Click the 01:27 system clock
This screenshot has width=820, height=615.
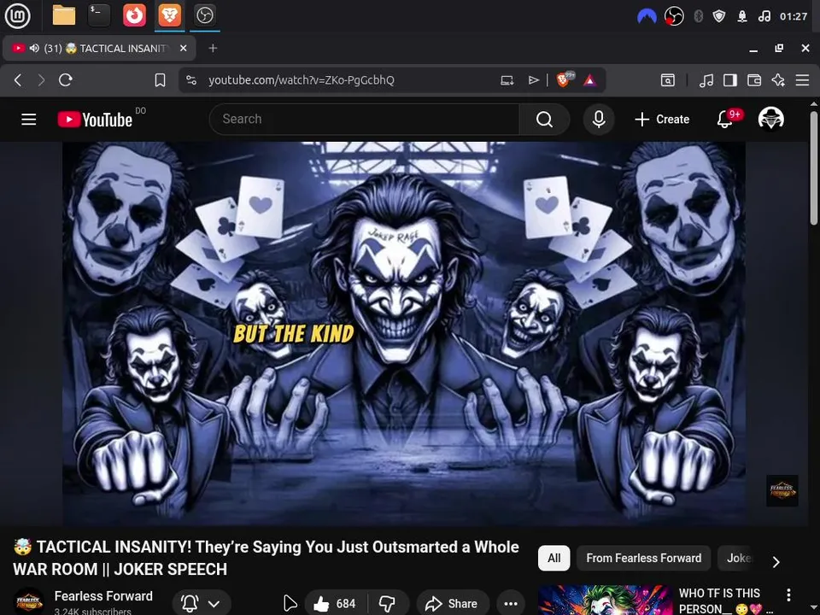tap(794, 16)
